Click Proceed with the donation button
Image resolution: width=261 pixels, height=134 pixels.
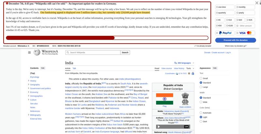pos(236,40)
